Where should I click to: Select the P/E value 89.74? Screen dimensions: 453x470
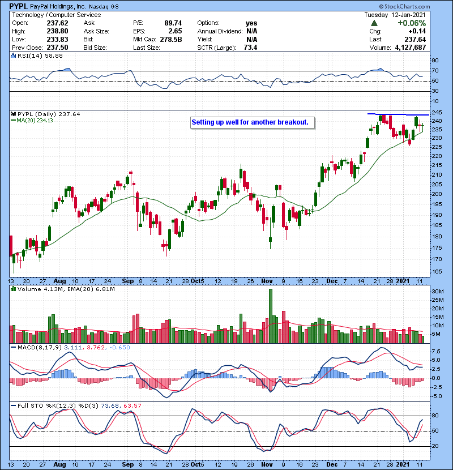tap(173, 23)
